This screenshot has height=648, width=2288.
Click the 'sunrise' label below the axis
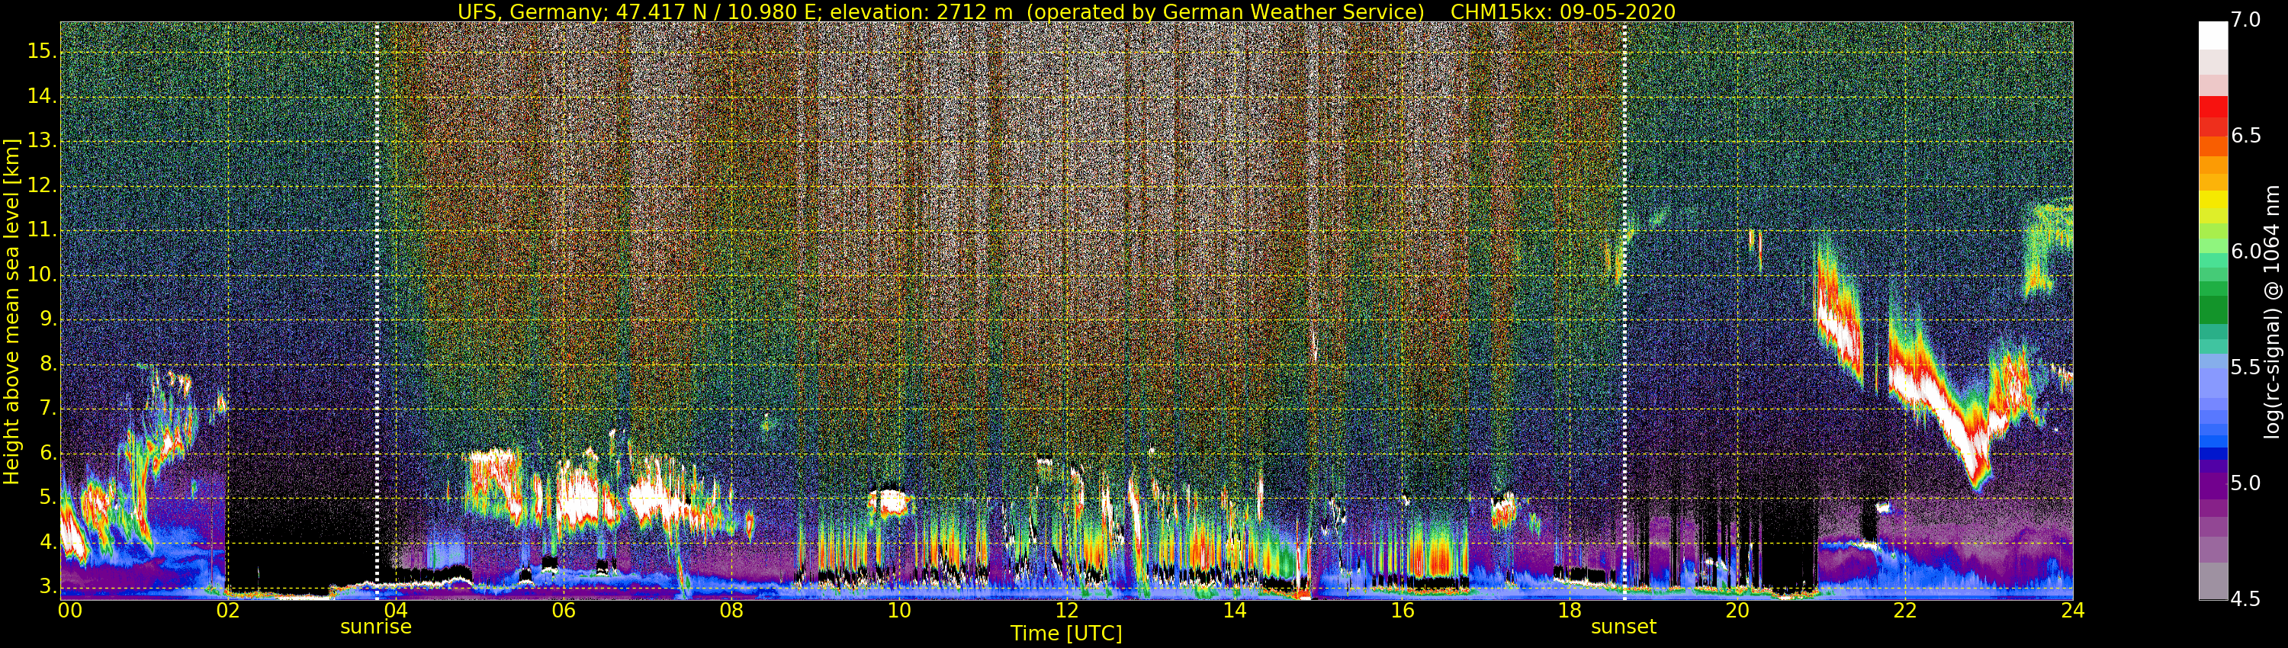tap(376, 627)
